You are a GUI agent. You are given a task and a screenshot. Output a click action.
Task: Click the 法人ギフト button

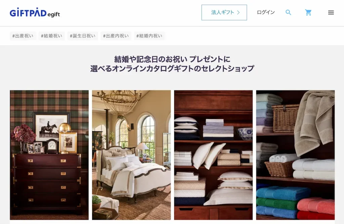(224, 12)
